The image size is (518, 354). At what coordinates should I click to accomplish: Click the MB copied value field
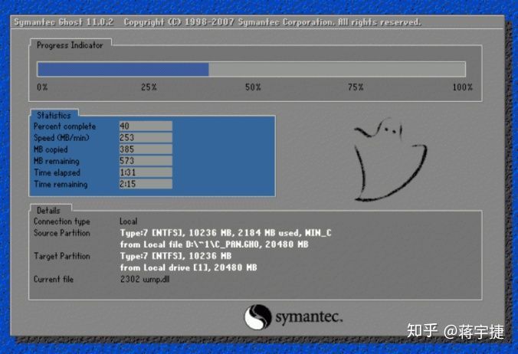click(x=145, y=149)
